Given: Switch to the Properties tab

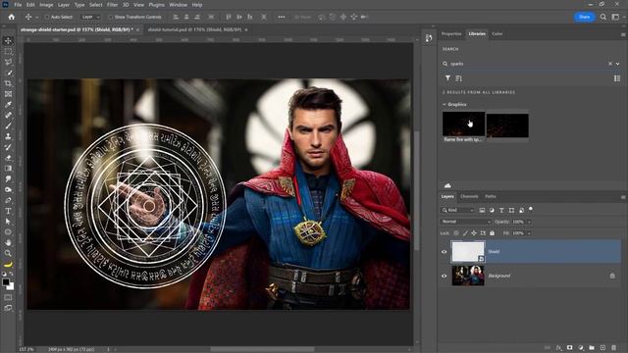Looking at the screenshot, I should pyautogui.click(x=451, y=34).
